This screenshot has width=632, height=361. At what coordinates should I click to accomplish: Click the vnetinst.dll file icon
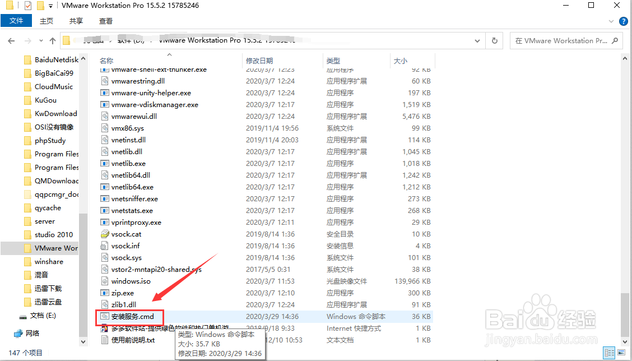tap(105, 140)
